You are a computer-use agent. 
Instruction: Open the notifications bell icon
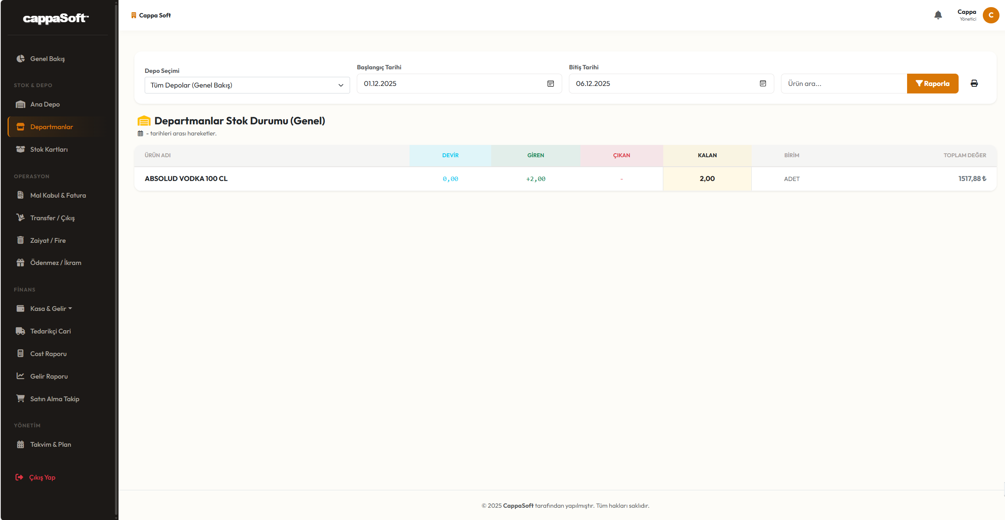pyautogui.click(x=938, y=15)
